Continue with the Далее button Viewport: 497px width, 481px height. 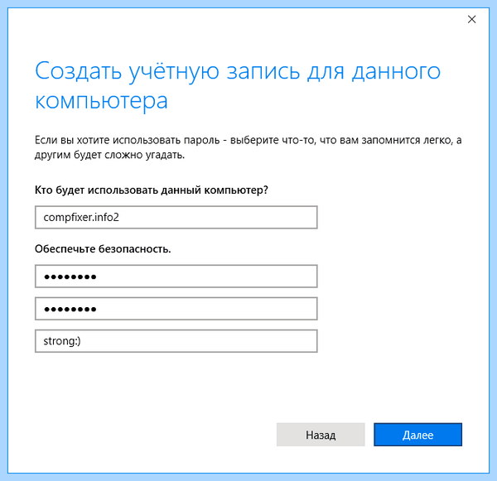(x=417, y=435)
